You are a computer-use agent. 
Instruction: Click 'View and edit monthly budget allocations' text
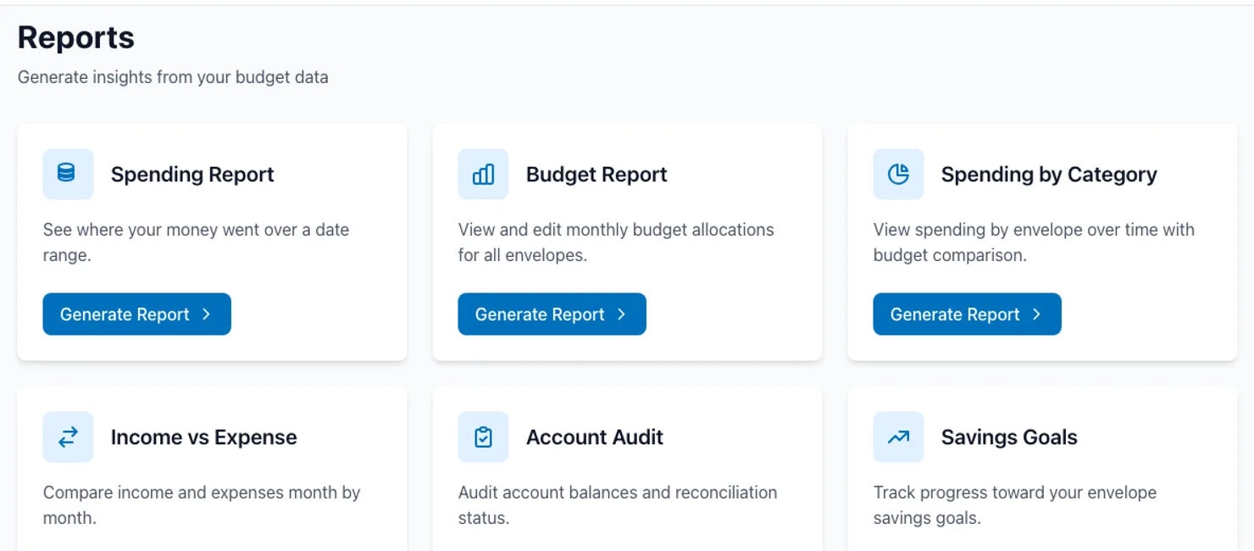[x=616, y=242]
